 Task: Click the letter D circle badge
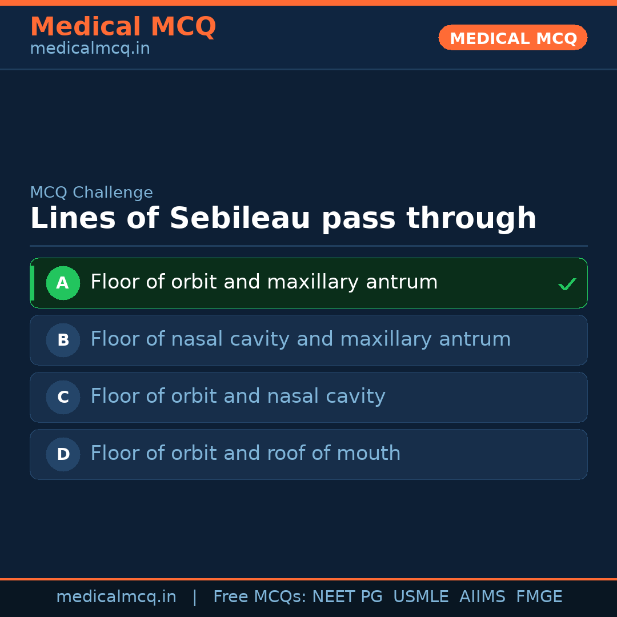pyautogui.click(x=63, y=454)
